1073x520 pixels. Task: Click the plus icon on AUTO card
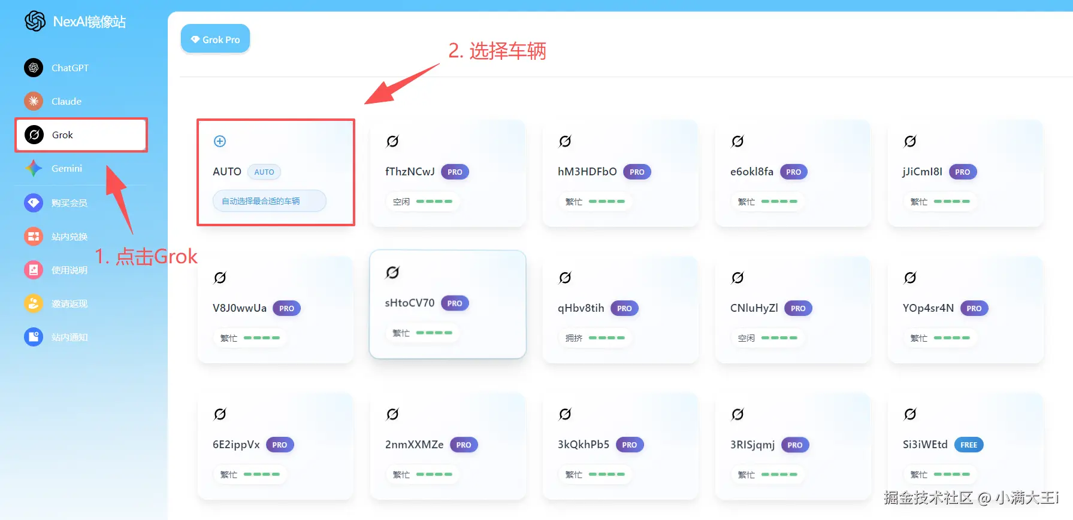220,141
